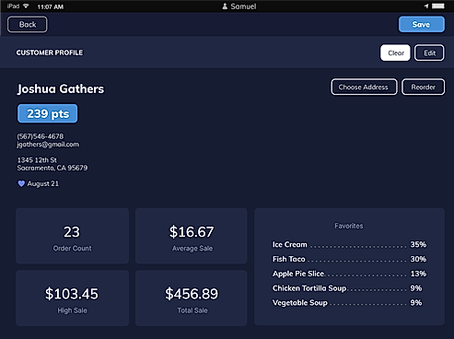Select the Sacramento, CA 95679 line
This screenshot has height=339, width=454.
click(x=52, y=168)
